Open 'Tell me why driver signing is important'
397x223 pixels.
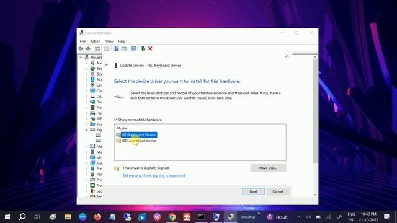[154, 175]
